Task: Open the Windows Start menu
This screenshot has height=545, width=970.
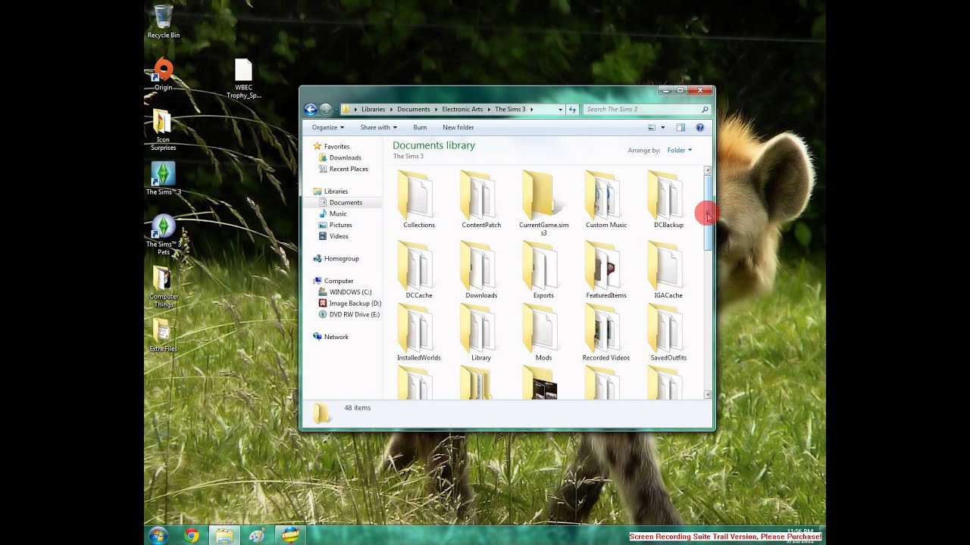Action: click(x=158, y=535)
